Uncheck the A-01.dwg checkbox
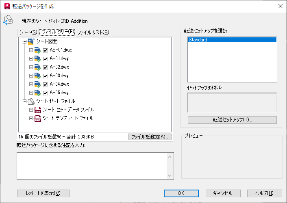Screen dimensions: 287x203 pyautogui.click(x=45, y=59)
